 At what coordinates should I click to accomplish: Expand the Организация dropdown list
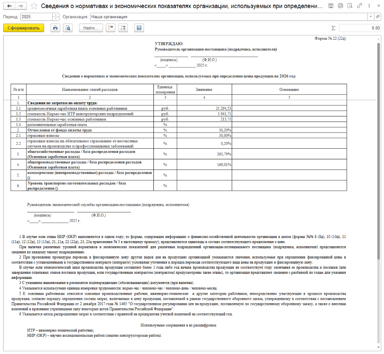[x=371, y=17]
